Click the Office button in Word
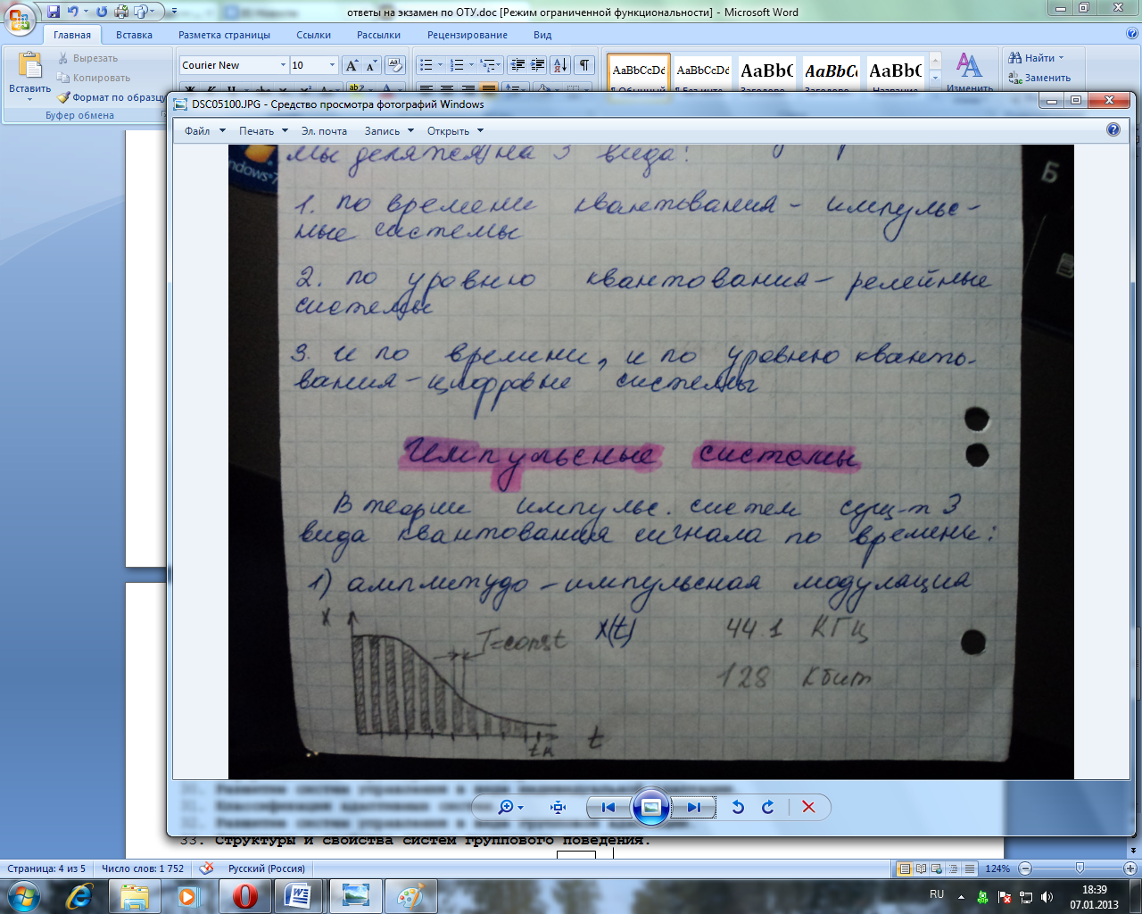 (20, 18)
